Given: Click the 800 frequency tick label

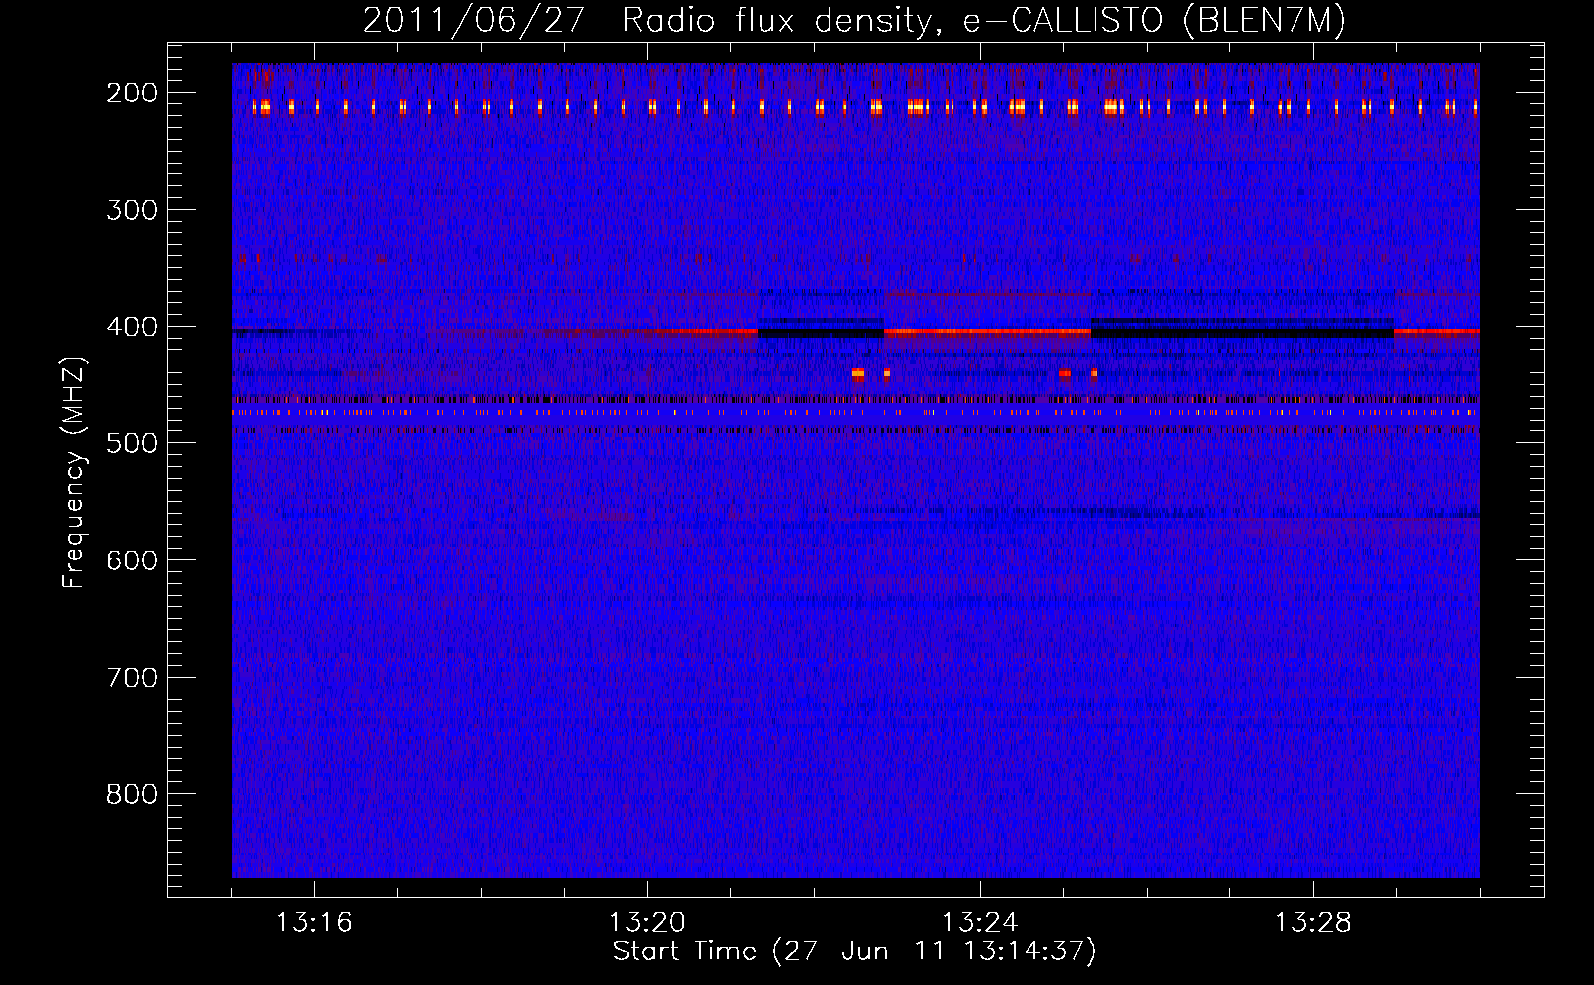Looking at the screenshot, I should click(x=132, y=794).
